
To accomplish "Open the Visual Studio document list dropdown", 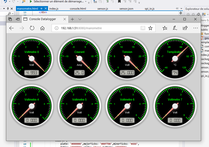I will pos(181,8).
